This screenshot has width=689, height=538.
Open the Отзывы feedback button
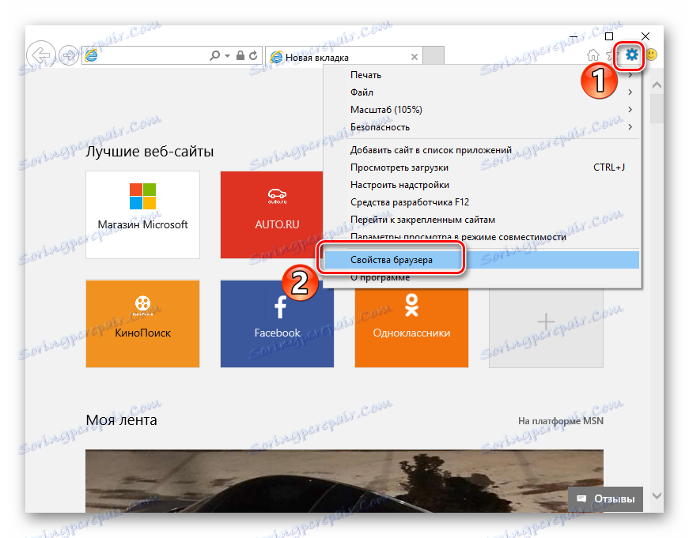(604, 498)
